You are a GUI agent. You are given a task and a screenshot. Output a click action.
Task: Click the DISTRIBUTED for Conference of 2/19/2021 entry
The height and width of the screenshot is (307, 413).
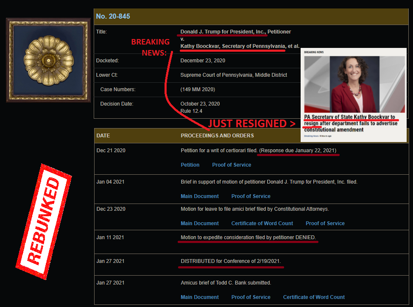[x=231, y=261]
